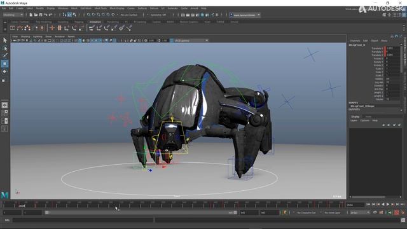Image resolution: width=407 pixels, height=229 pixels.
Task: Open the viewport Renderer menu
Action: click(60, 37)
